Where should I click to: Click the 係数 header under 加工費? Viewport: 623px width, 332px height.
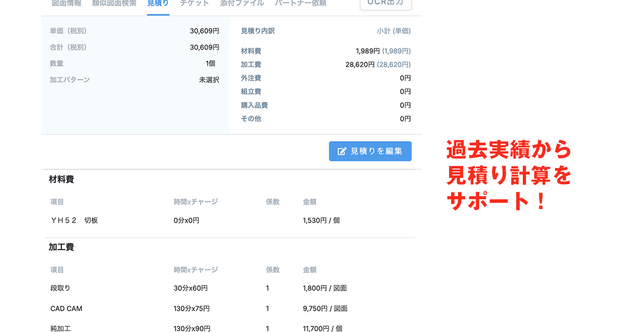pyautogui.click(x=273, y=270)
